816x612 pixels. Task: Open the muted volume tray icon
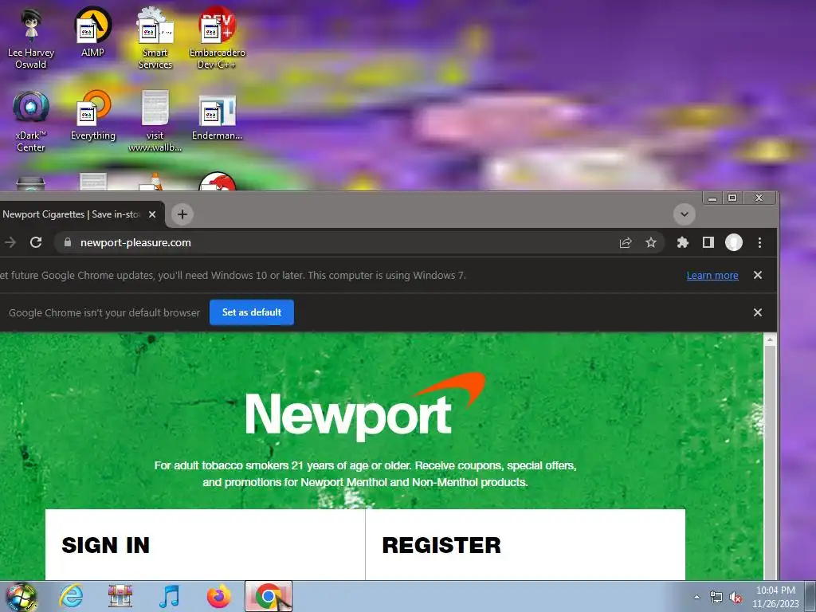coord(736,597)
